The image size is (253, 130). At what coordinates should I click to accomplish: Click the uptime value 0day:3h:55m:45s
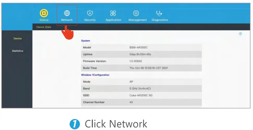[x=140, y=54]
